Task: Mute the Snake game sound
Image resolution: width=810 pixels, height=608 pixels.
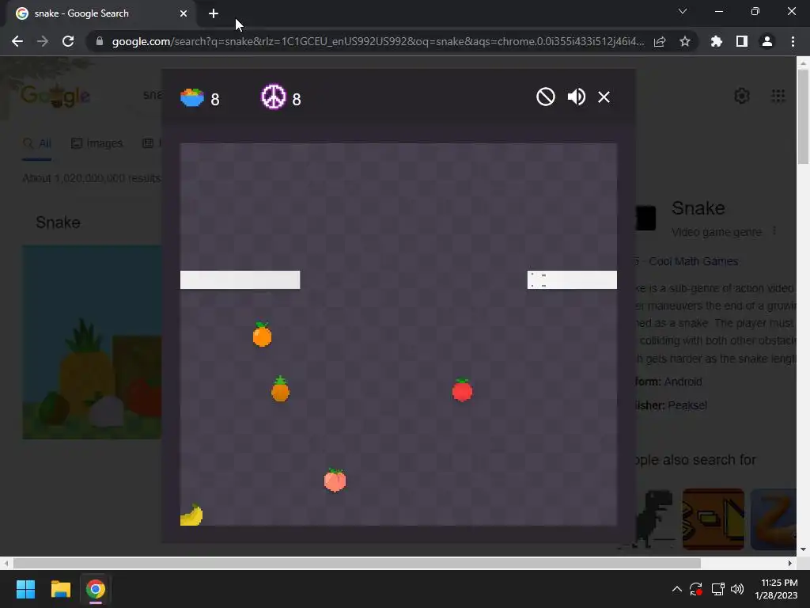Action: (576, 97)
